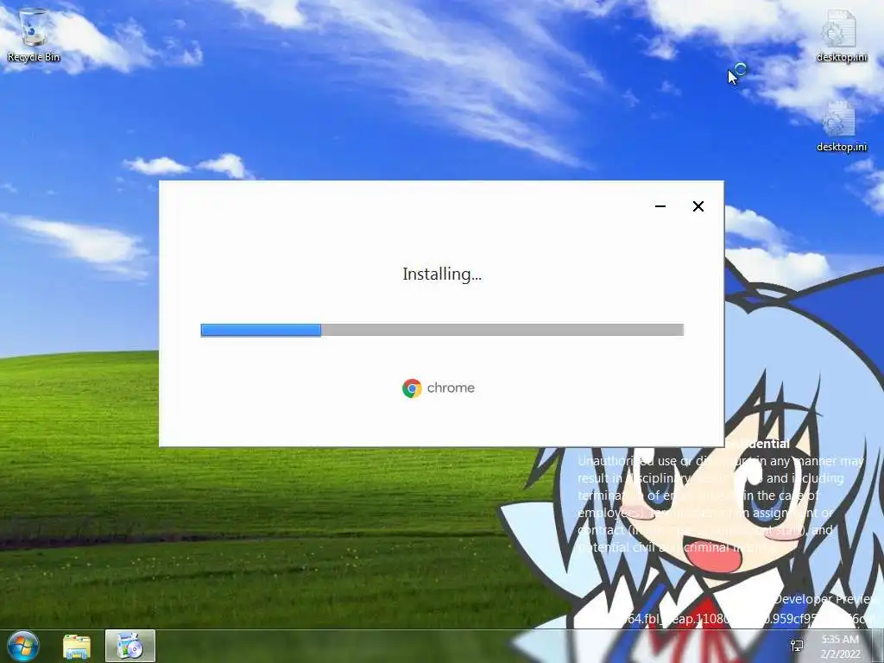884x663 pixels.
Task: Click the Show desktop button
Action: coord(878,647)
